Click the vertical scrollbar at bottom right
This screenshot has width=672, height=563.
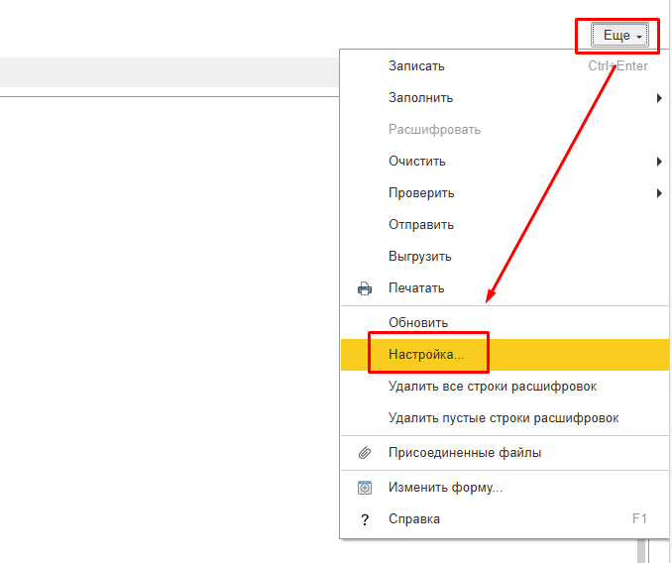click(x=641, y=551)
